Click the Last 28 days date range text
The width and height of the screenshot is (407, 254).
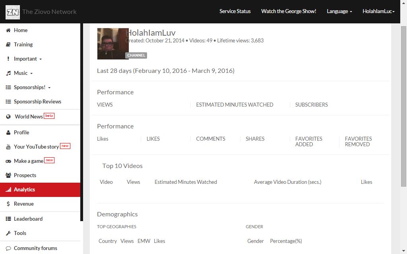pos(166,71)
